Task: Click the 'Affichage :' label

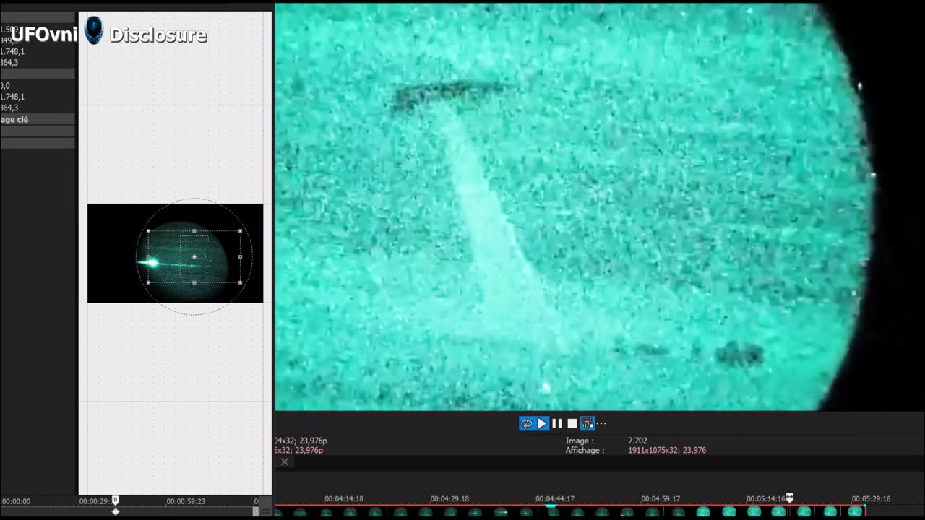Action: (x=585, y=450)
